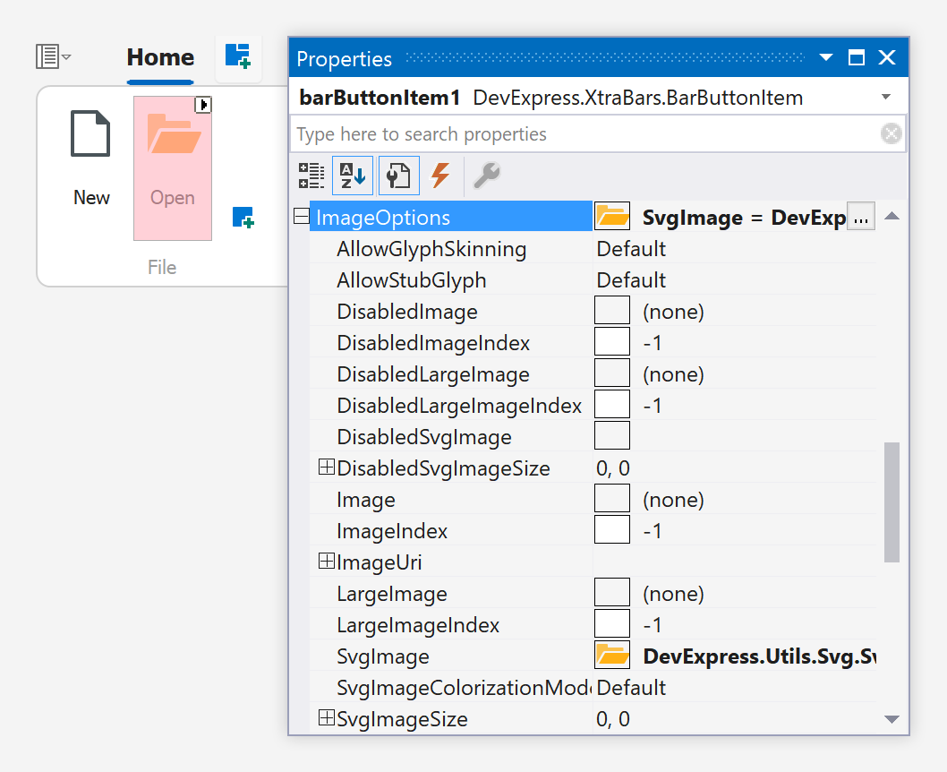Expand the SvgImageSize property
Viewport: 947px width, 772px height.
[x=327, y=718]
